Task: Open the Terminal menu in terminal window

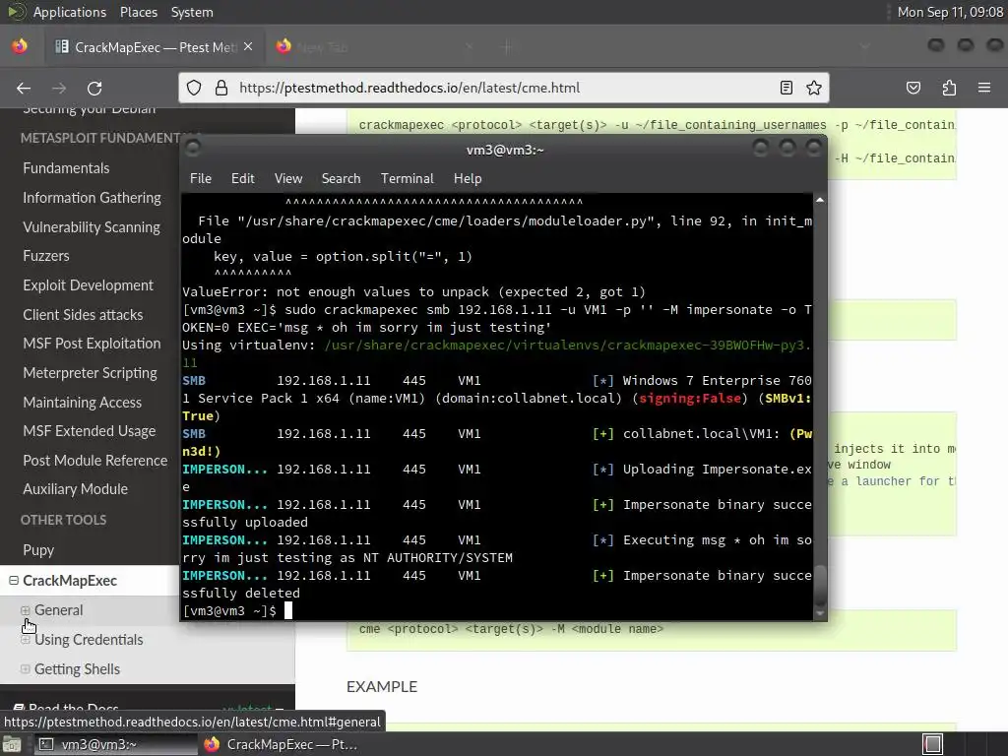Action: [x=407, y=179]
